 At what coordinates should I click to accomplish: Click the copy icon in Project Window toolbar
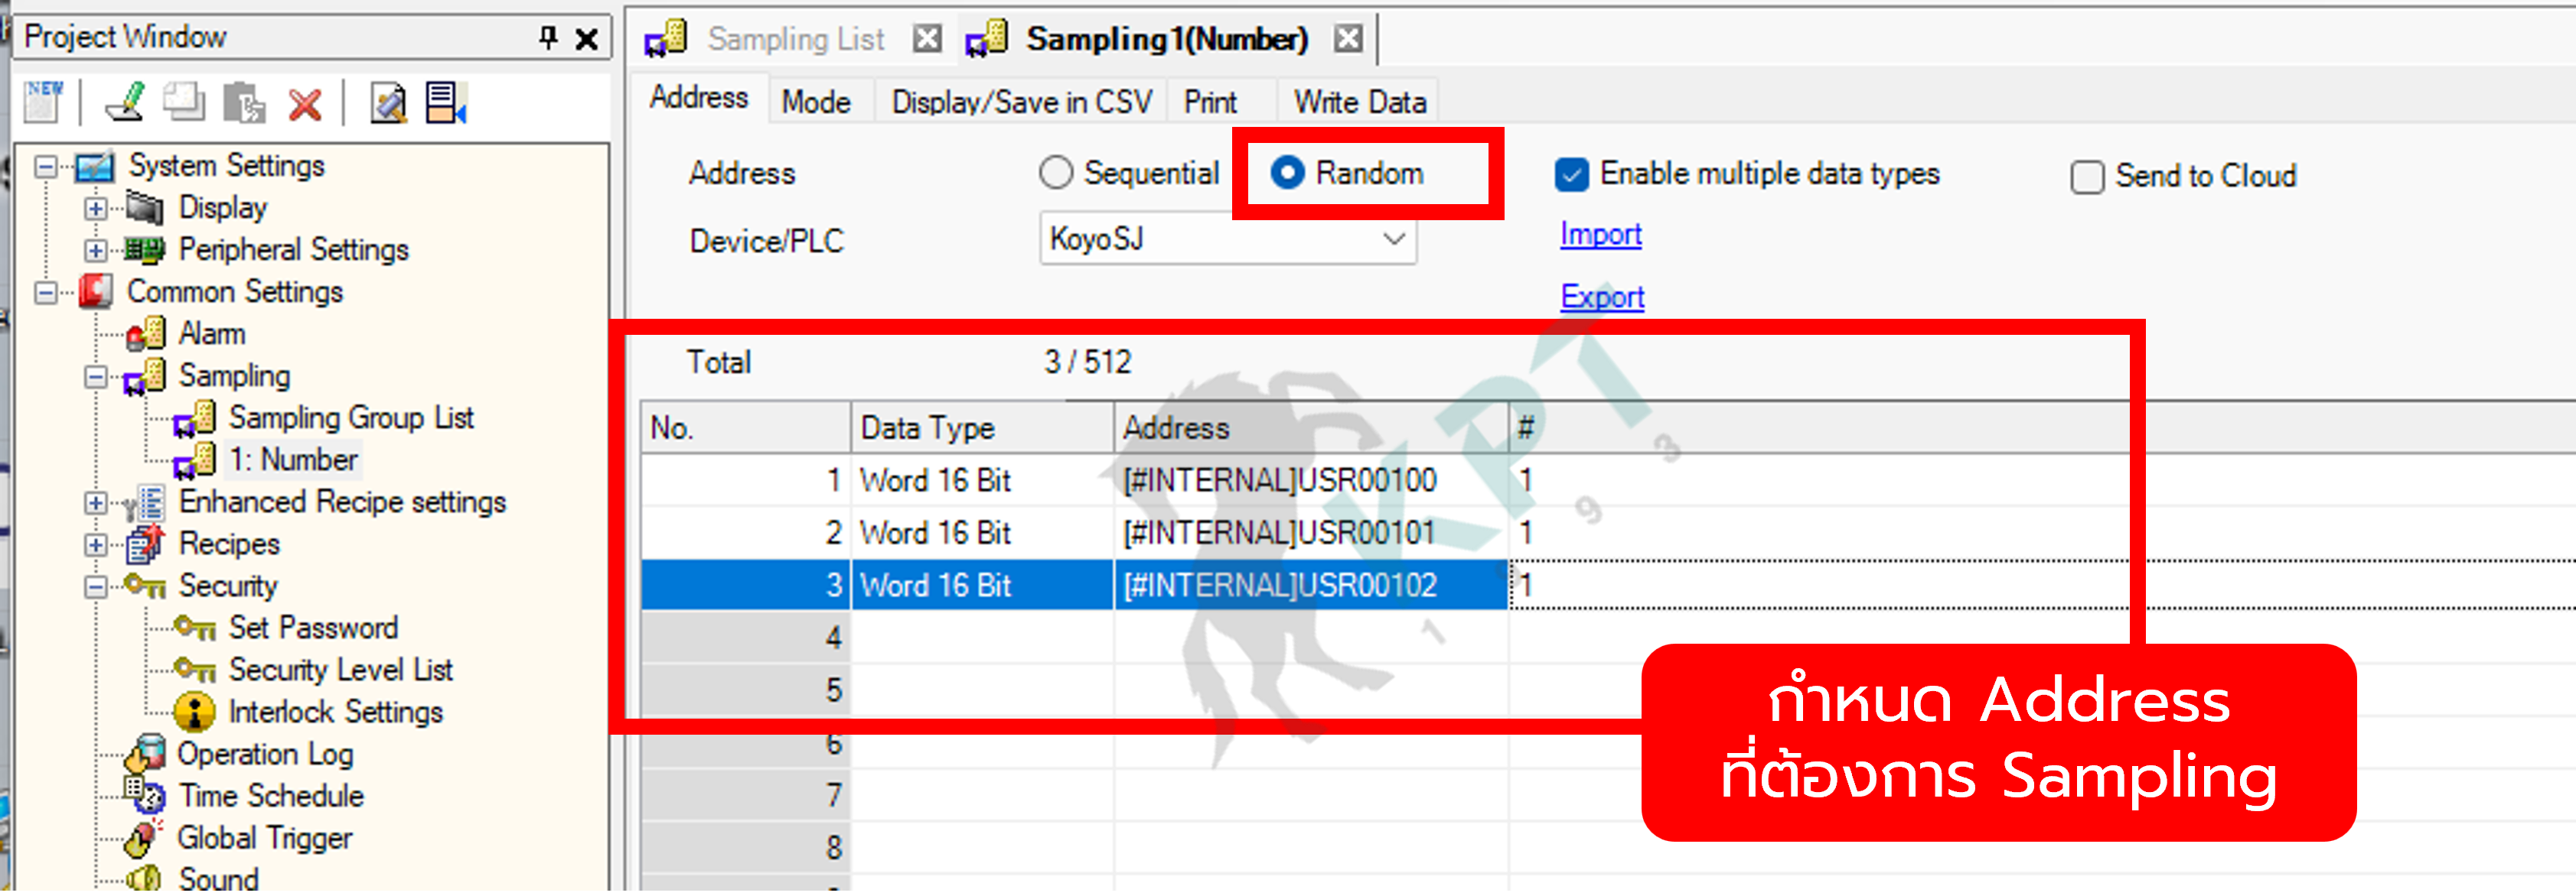point(184,102)
